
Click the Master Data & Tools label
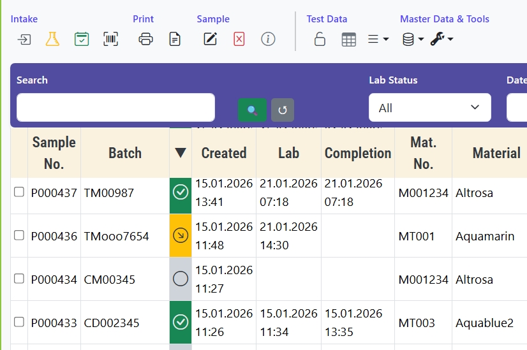coord(444,19)
